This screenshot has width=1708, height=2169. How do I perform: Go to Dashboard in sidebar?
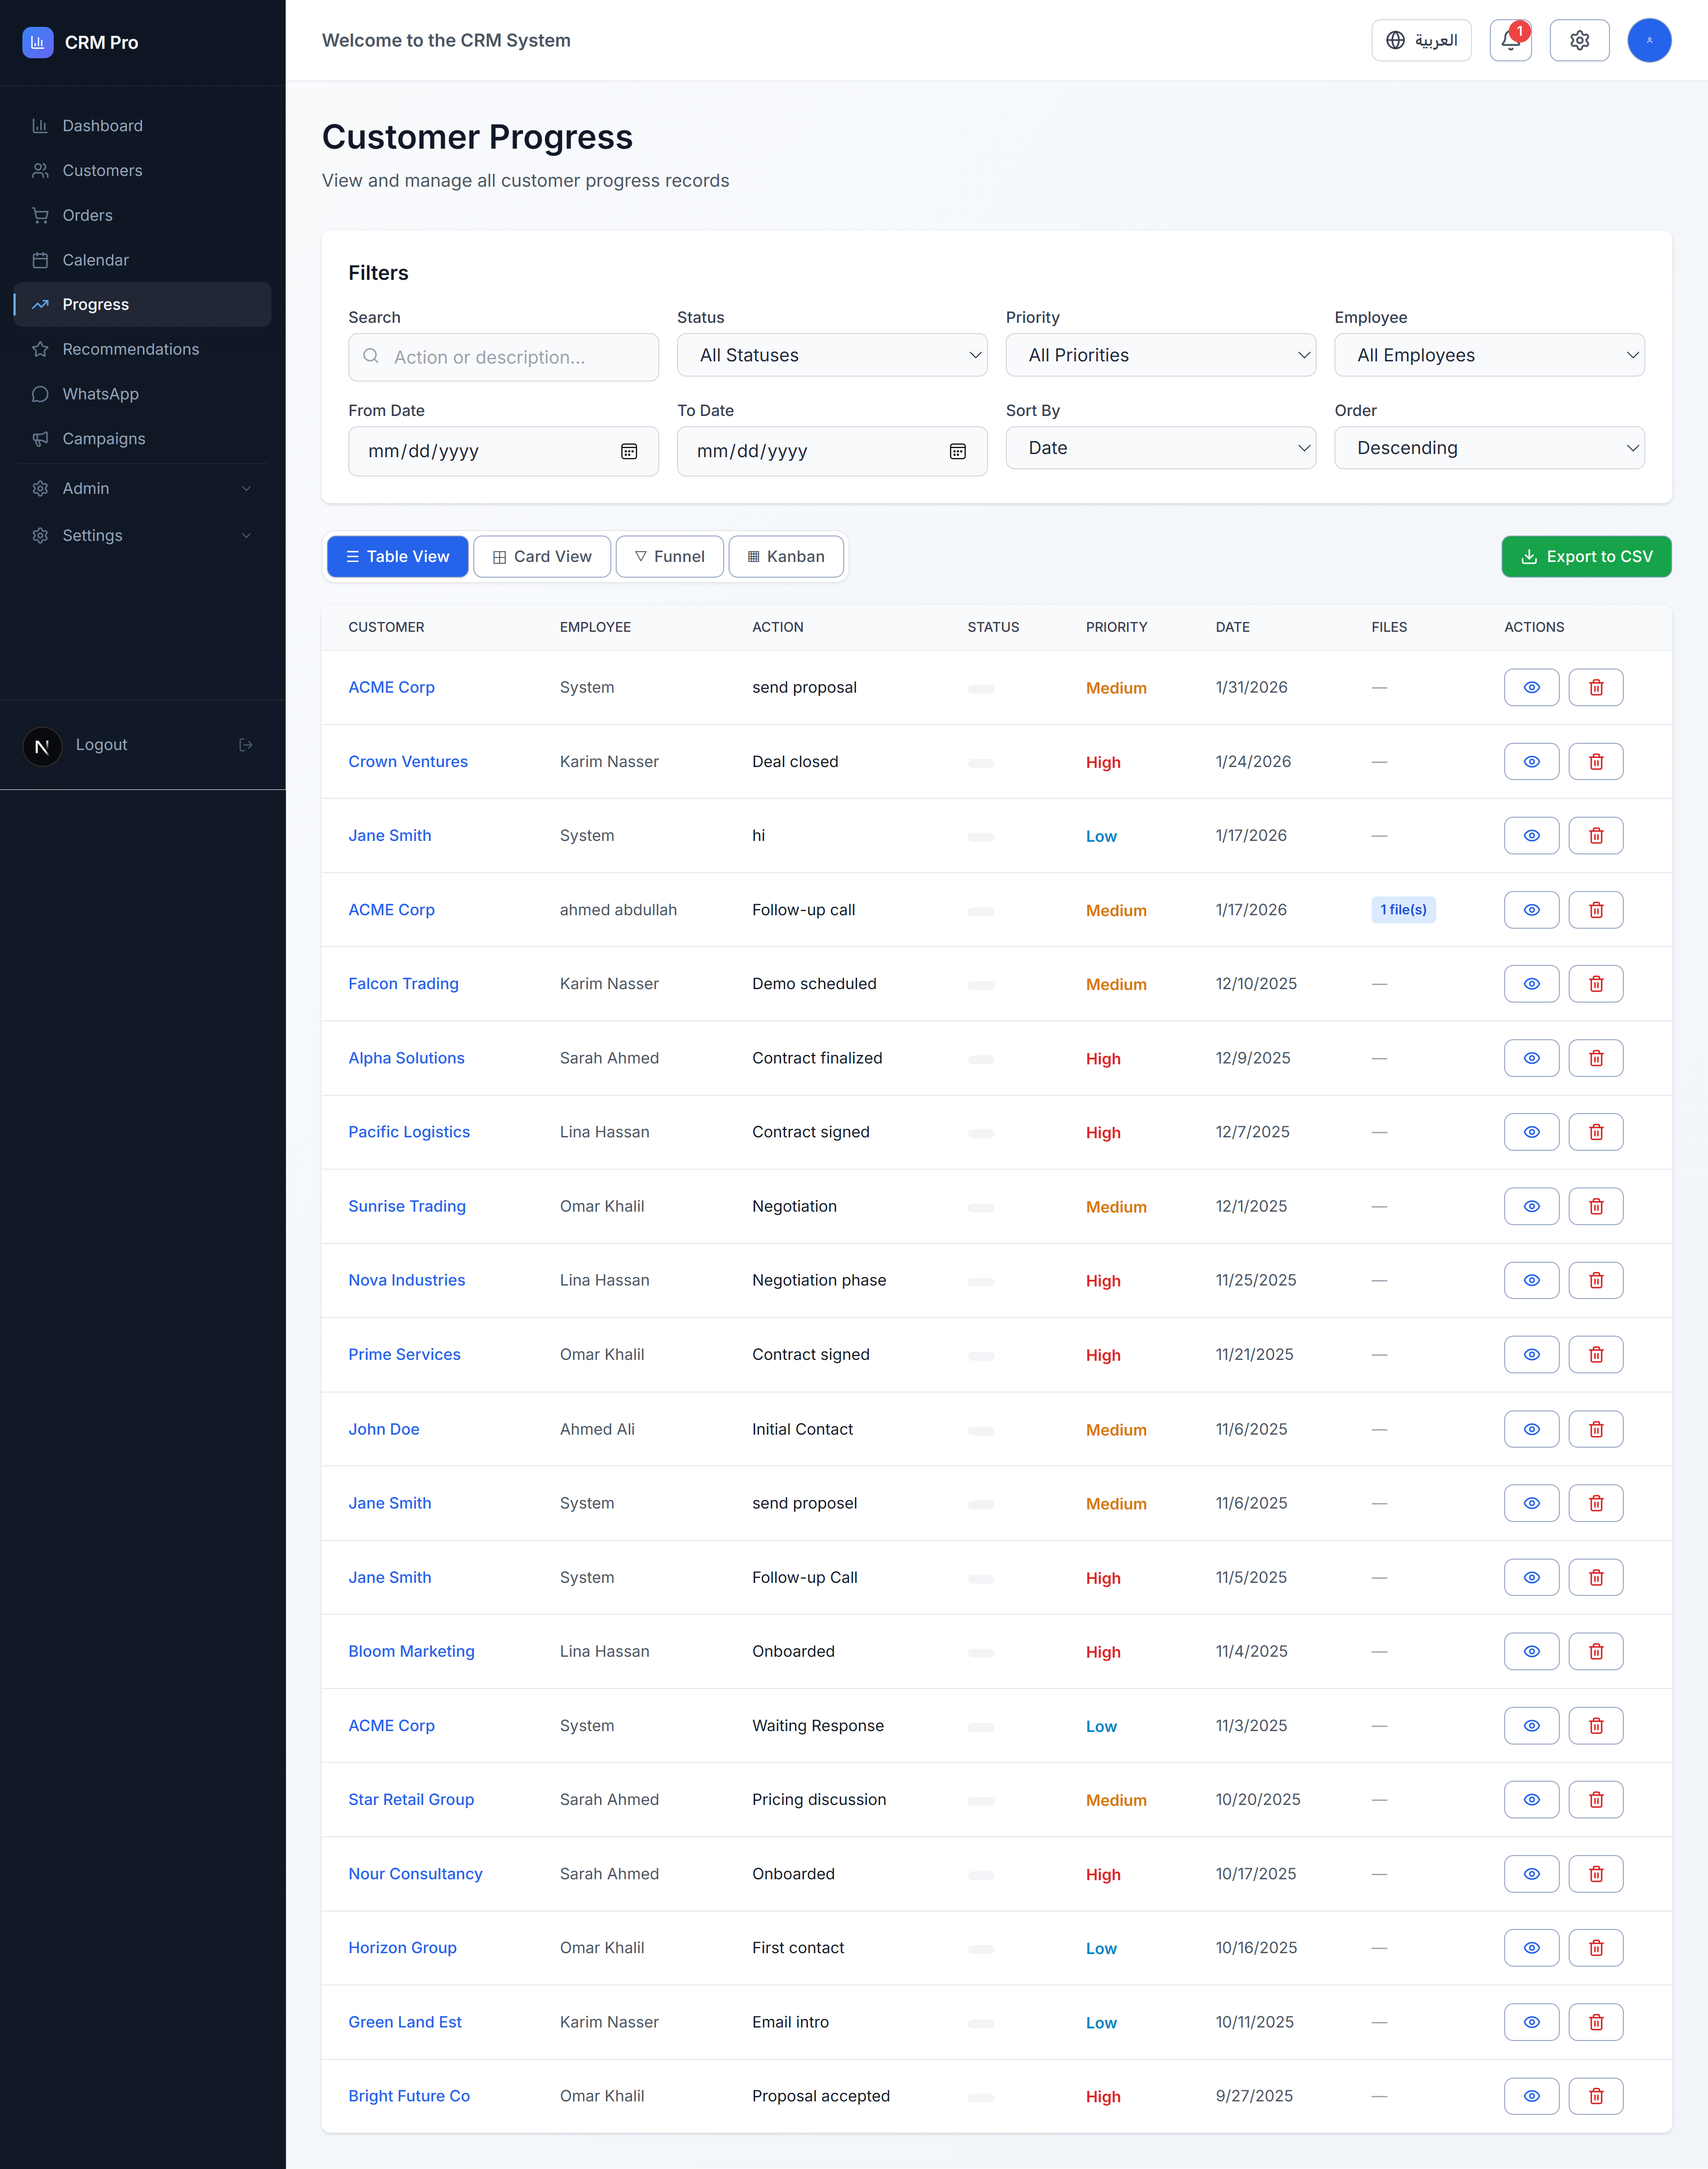pos(142,126)
